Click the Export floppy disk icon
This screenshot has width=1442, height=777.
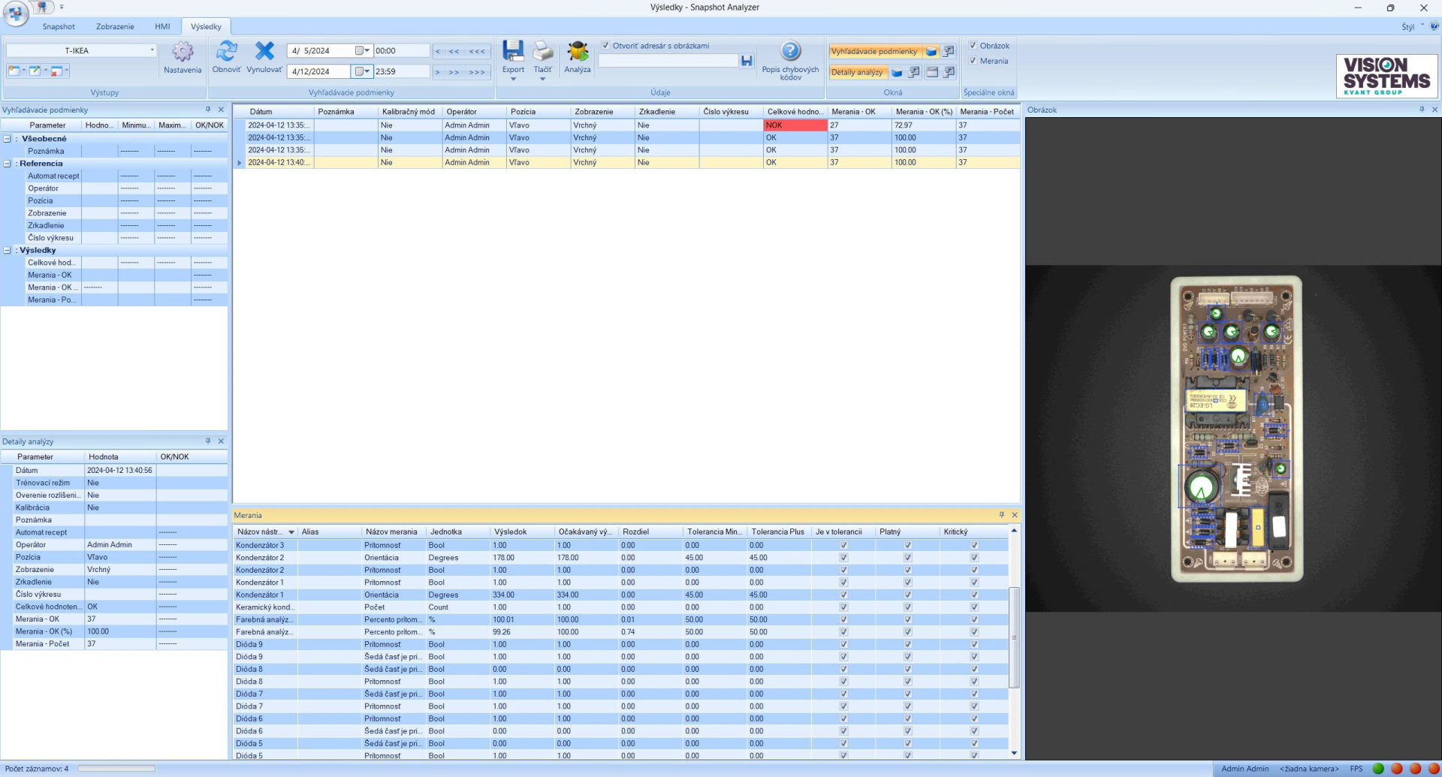coord(513,52)
